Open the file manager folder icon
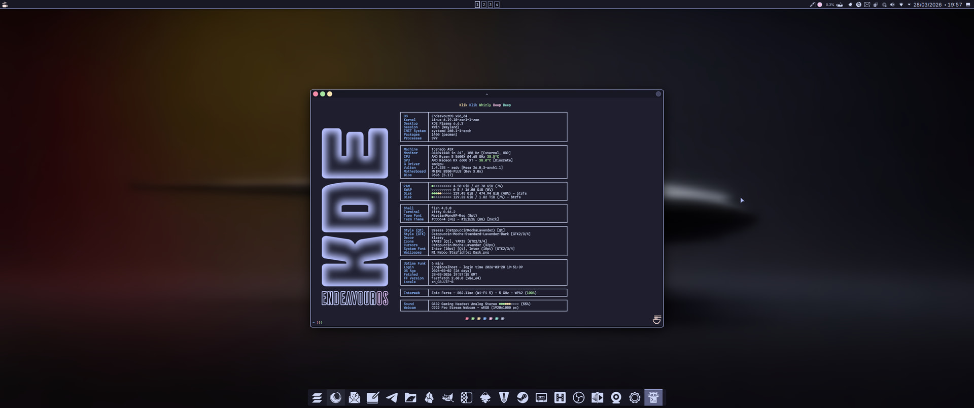The height and width of the screenshot is (408, 974). point(410,398)
